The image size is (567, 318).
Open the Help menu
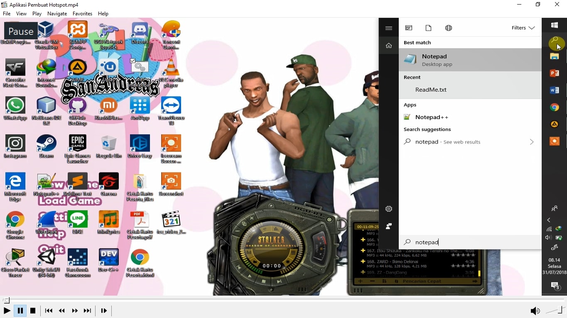tap(103, 14)
